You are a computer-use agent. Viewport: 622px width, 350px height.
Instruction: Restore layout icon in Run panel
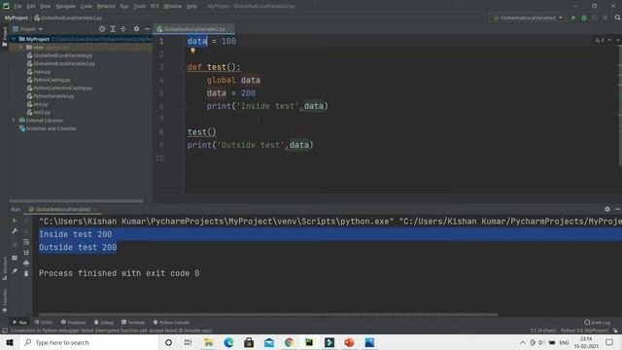tap(15, 258)
